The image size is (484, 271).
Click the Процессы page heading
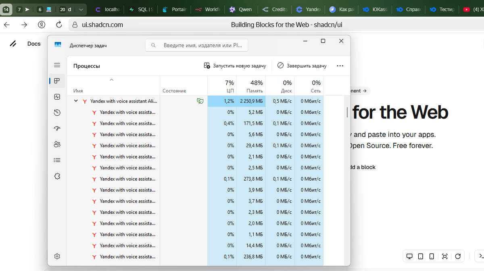86,66
